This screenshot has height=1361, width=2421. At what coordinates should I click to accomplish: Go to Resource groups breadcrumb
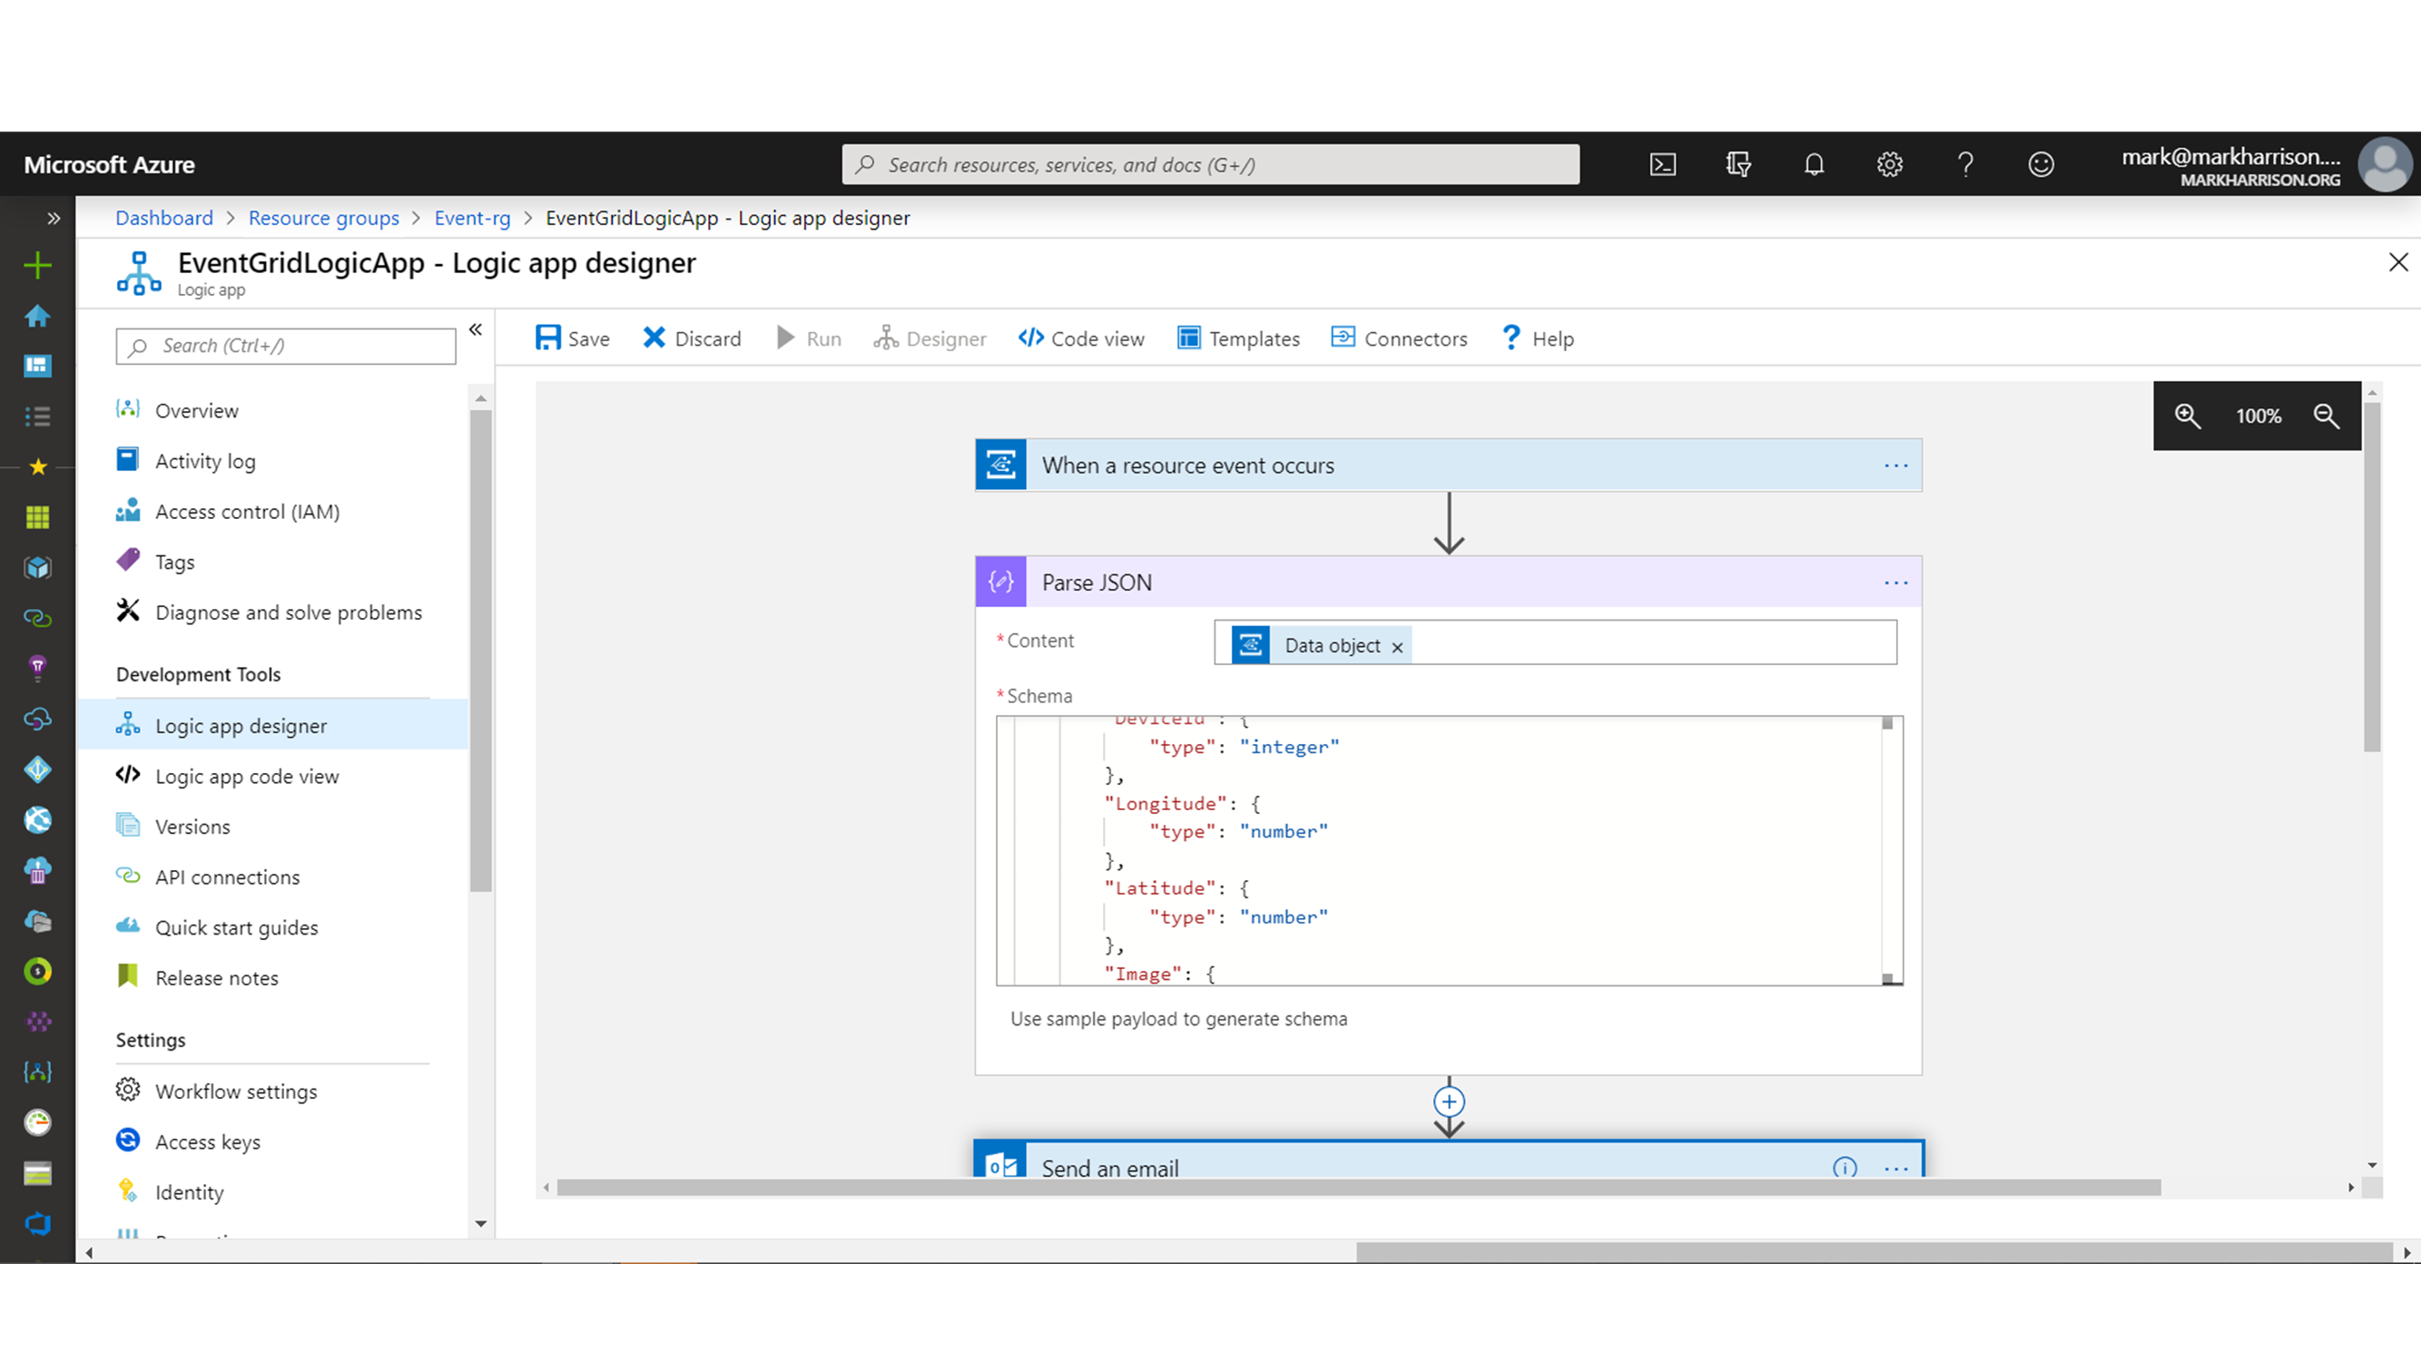323,218
